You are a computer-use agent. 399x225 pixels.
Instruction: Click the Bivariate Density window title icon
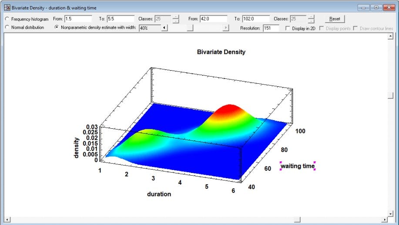(x=7, y=8)
